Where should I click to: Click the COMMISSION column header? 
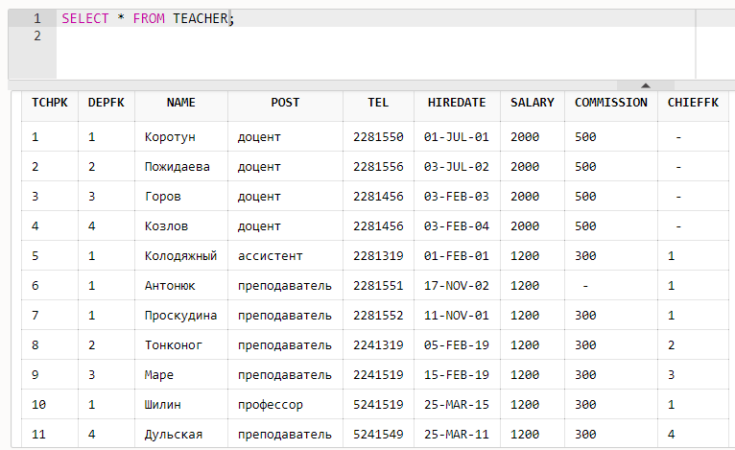pos(611,103)
